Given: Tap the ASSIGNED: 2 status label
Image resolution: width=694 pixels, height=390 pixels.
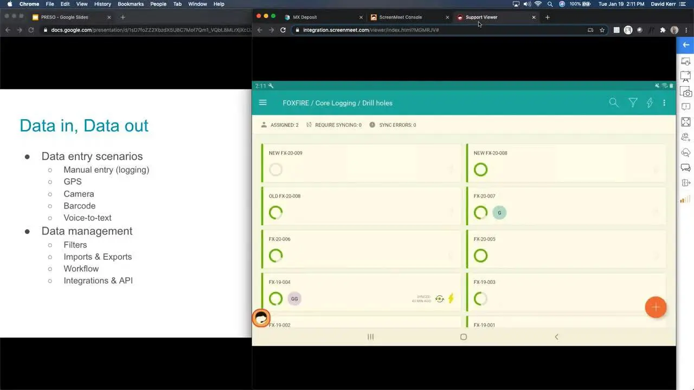Looking at the screenshot, I should click(x=280, y=125).
